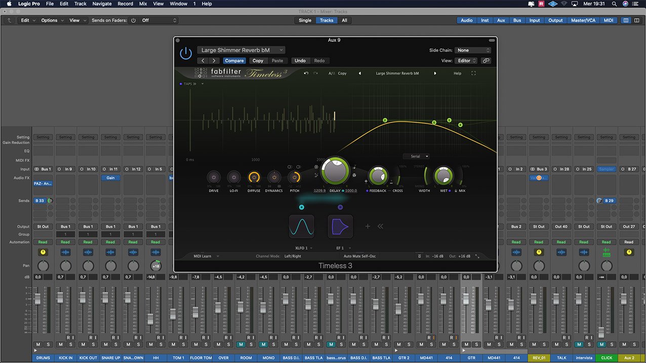This screenshot has width=646, height=363.
Task: Collapse modulation panel with double chevron icon
Action: point(380,226)
